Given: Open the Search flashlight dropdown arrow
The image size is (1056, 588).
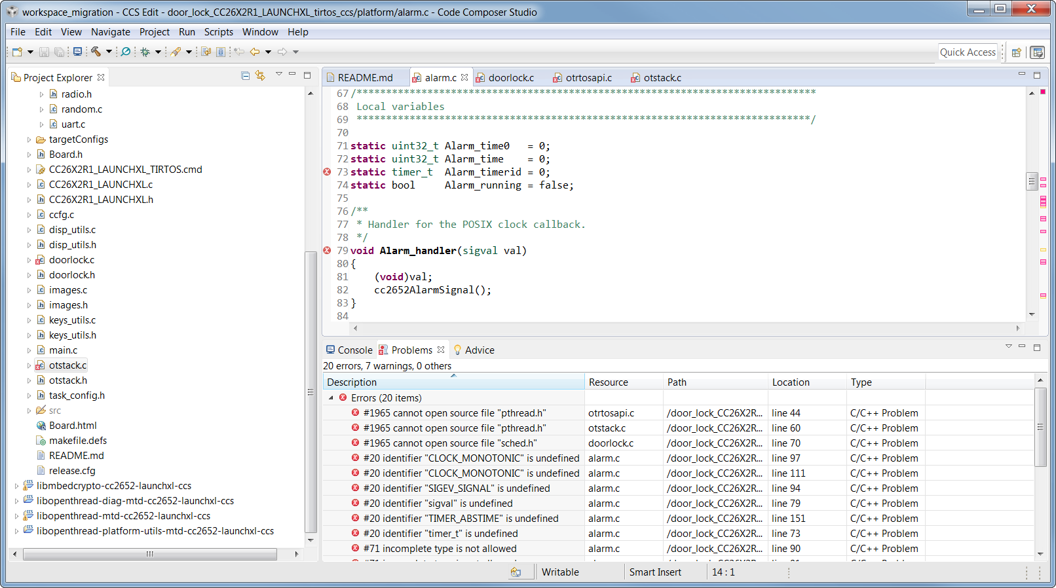Looking at the screenshot, I should pos(189,52).
